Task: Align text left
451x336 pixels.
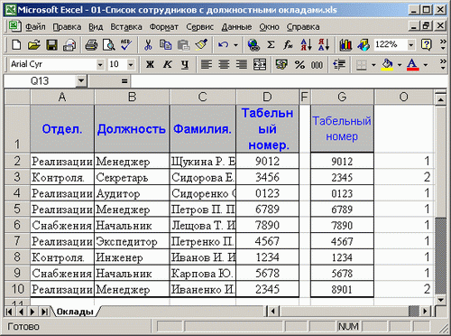Action: [x=207, y=64]
